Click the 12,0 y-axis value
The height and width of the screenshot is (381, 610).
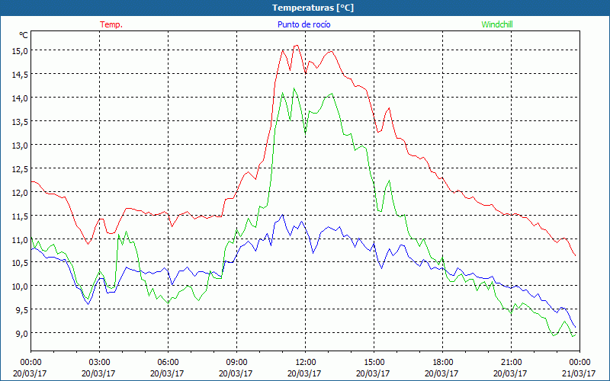tap(21, 193)
